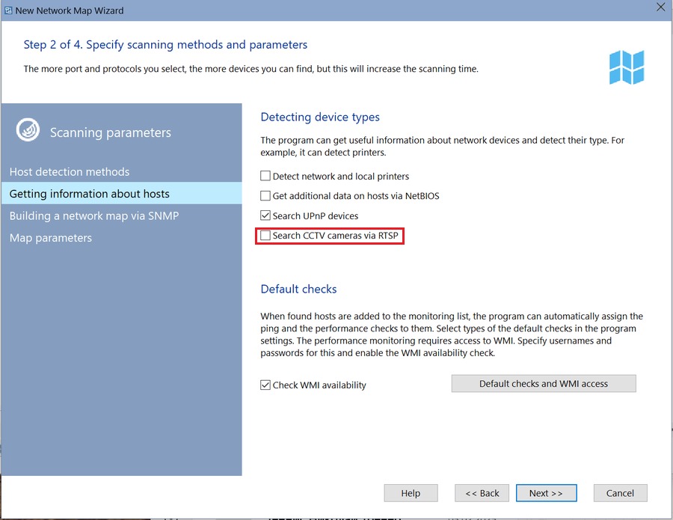Screen dimensions: 673x520
Task: Click the Default checks heading
Action: point(298,289)
